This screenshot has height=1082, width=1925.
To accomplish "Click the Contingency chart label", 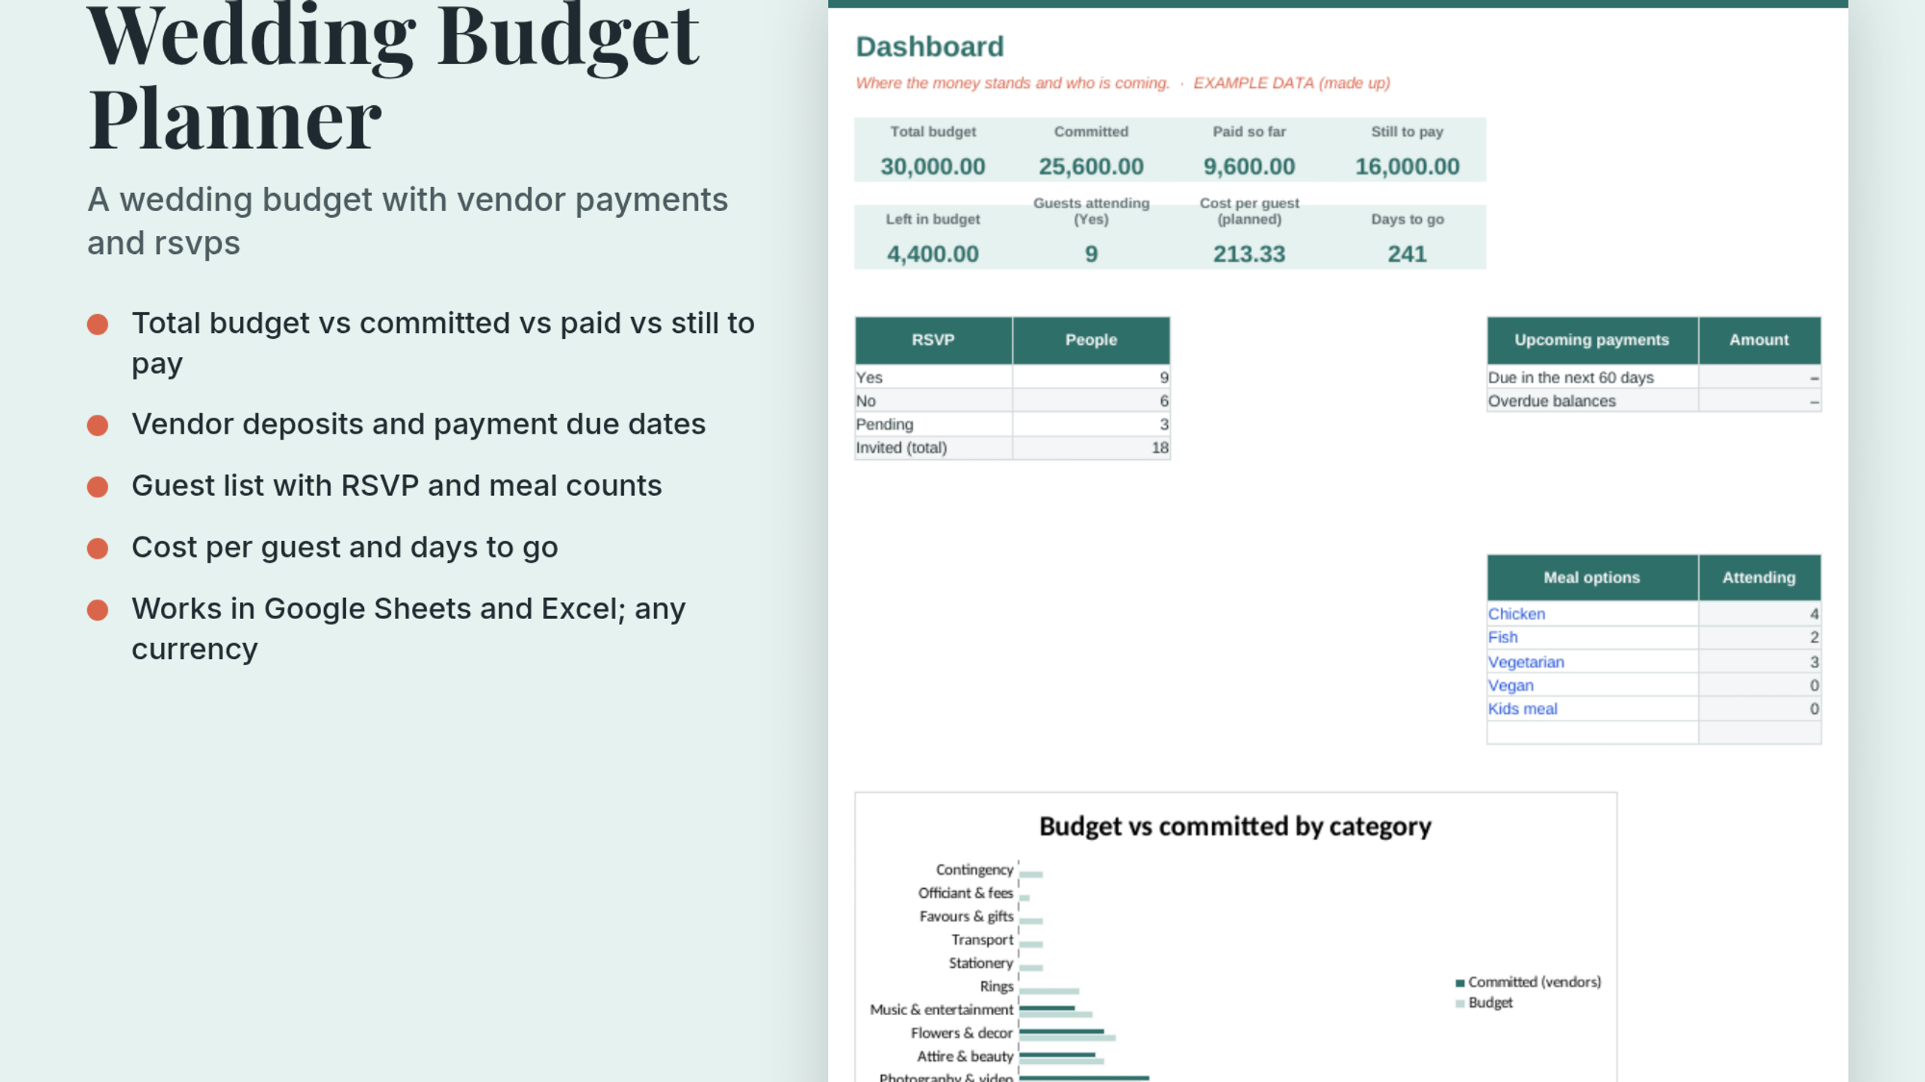I will [974, 870].
